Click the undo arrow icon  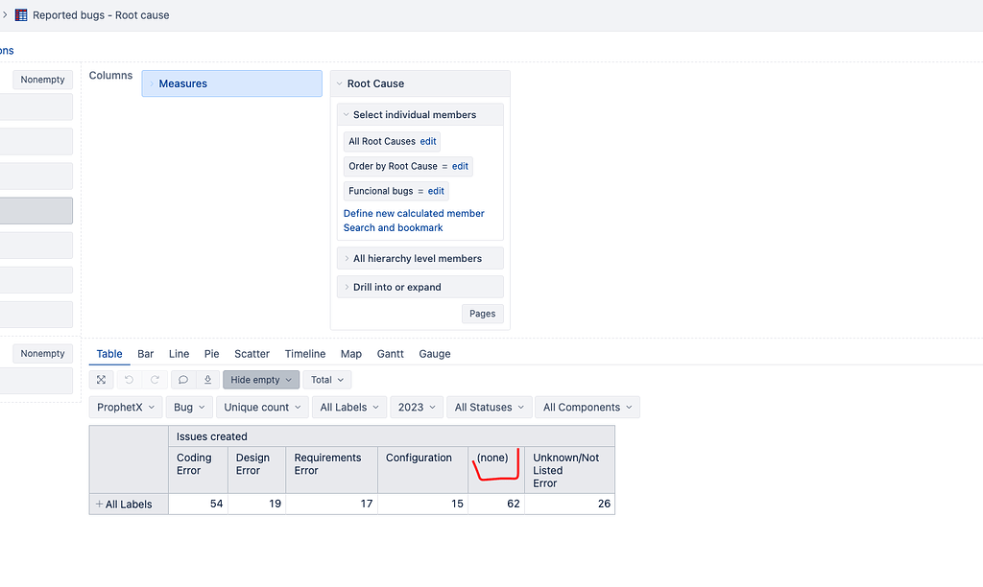130,380
